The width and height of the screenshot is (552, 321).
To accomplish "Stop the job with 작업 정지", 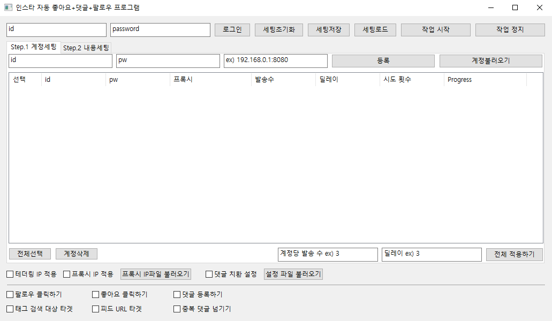I will point(510,30).
